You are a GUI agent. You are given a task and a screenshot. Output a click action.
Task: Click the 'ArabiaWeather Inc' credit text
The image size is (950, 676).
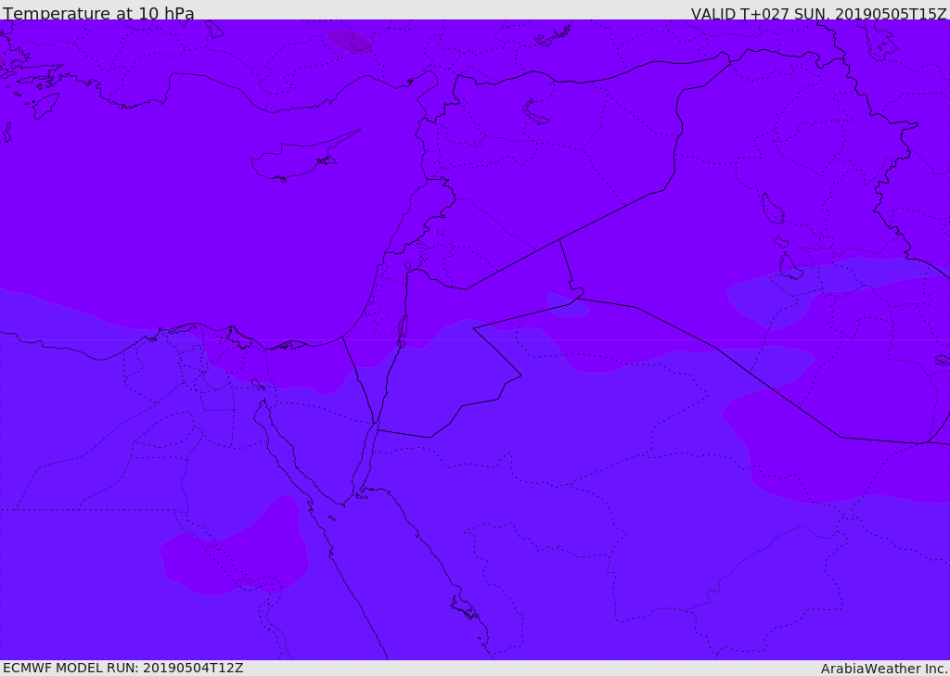[x=883, y=669]
